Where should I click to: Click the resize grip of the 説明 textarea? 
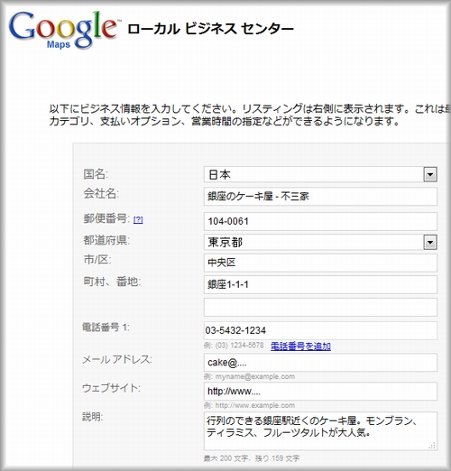[x=432, y=446]
